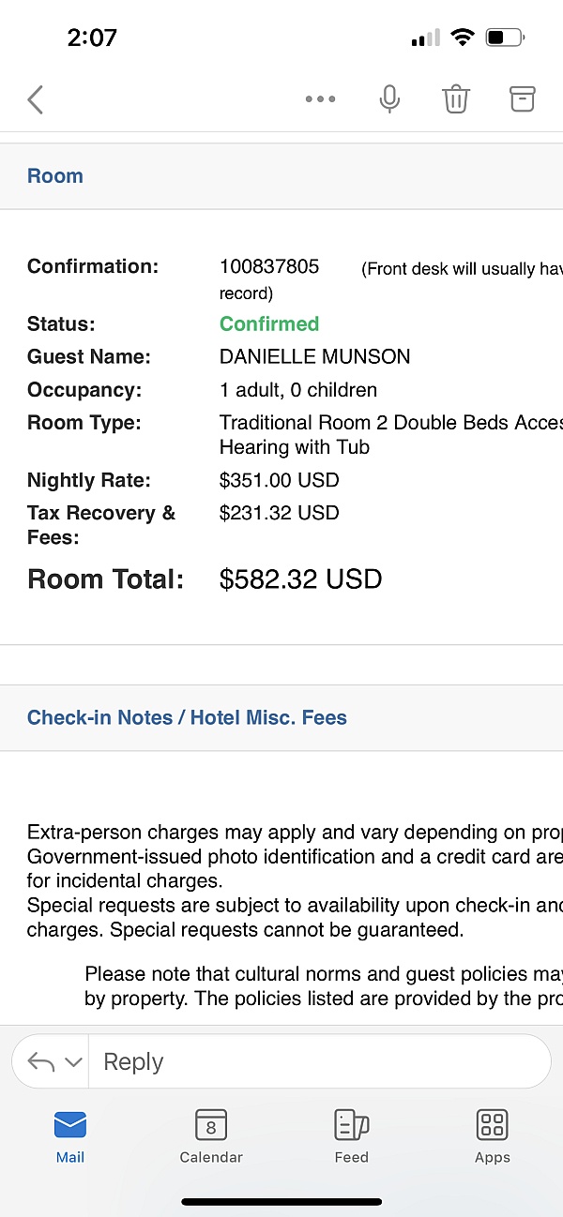Tap the reply arrow icon
Image resolution: width=563 pixels, height=1217 pixels.
[x=41, y=1061]
